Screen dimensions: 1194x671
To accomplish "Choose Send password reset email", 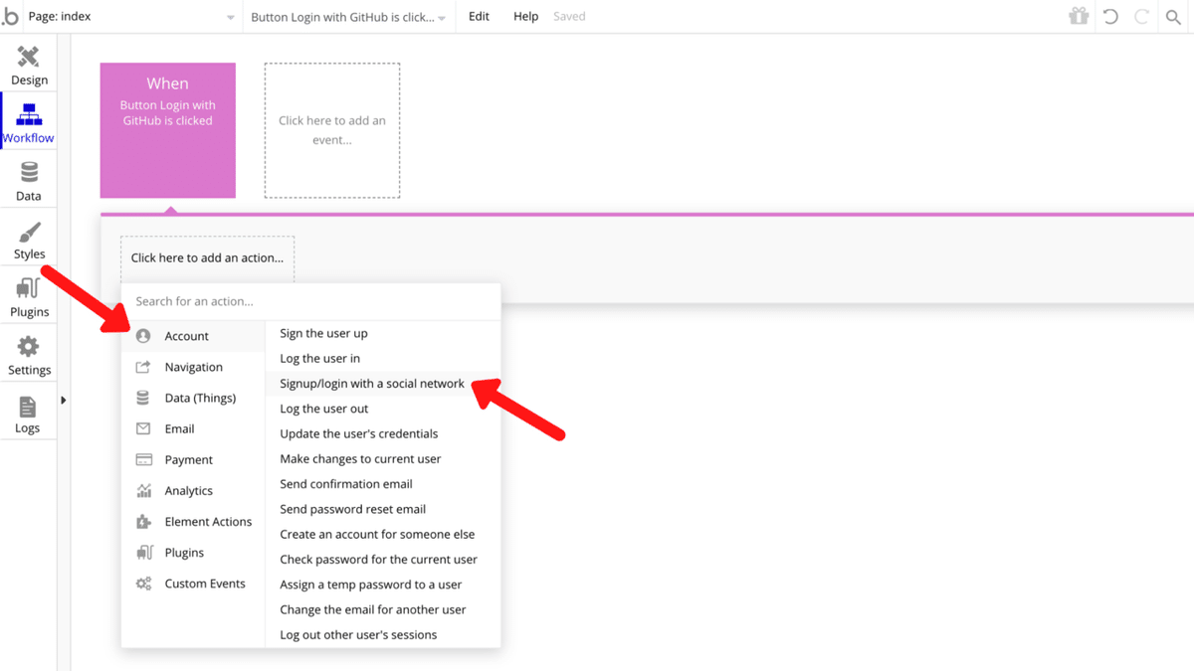I will [x=383, y=509].
